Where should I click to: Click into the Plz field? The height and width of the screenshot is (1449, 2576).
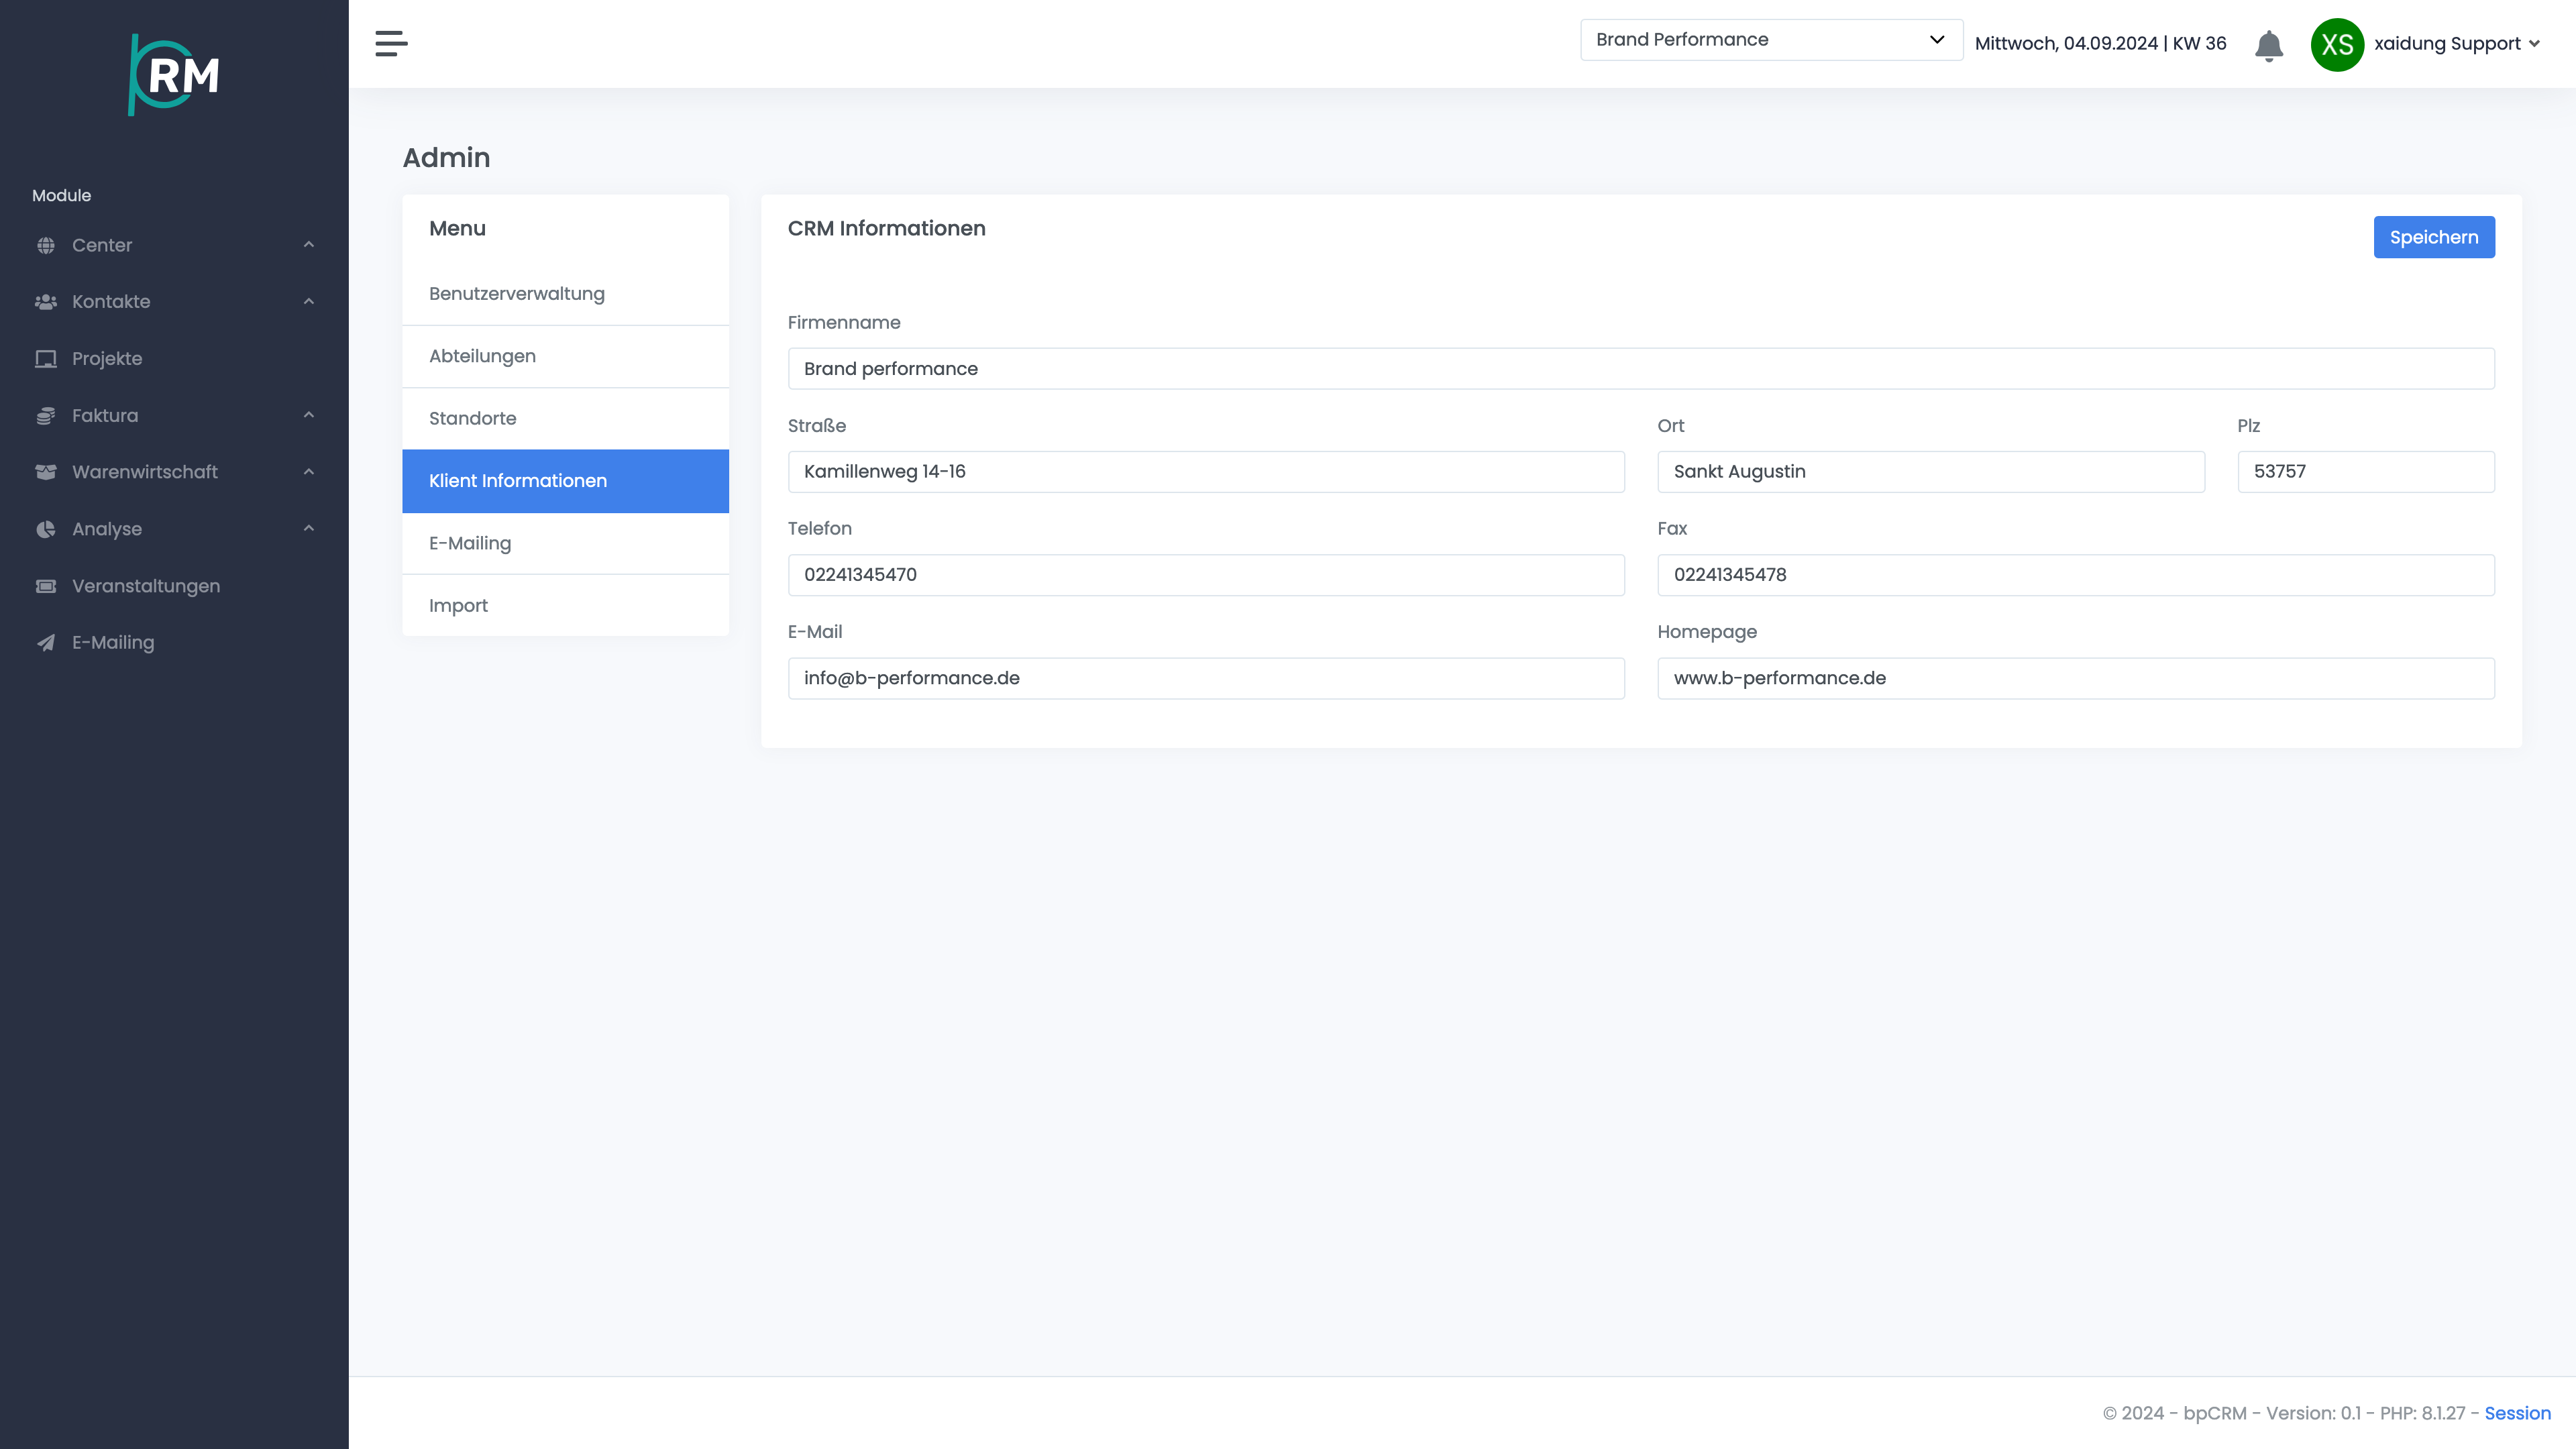(x=2366, y=472)
